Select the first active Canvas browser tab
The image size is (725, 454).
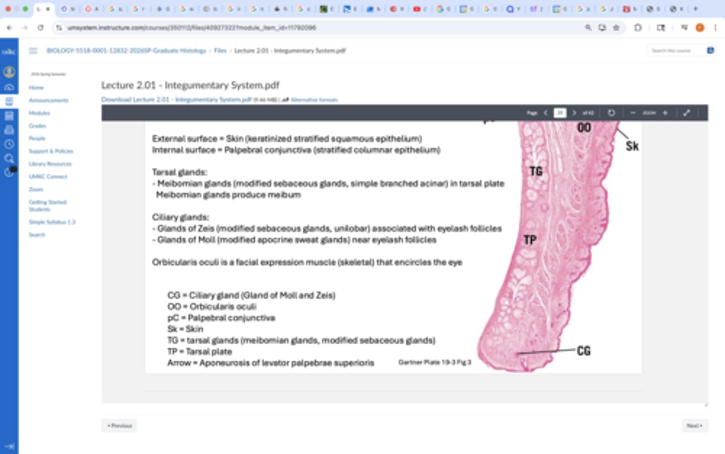(44, 9)
